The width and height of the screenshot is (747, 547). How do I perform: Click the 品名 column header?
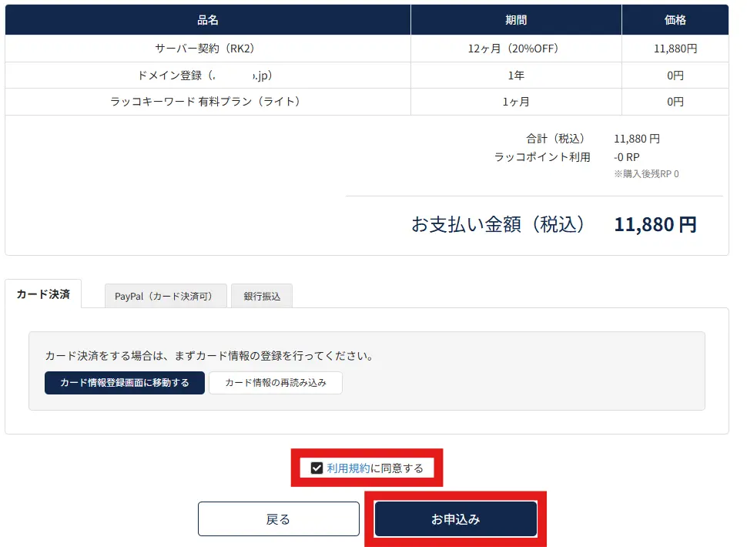(x=207, y=19)
